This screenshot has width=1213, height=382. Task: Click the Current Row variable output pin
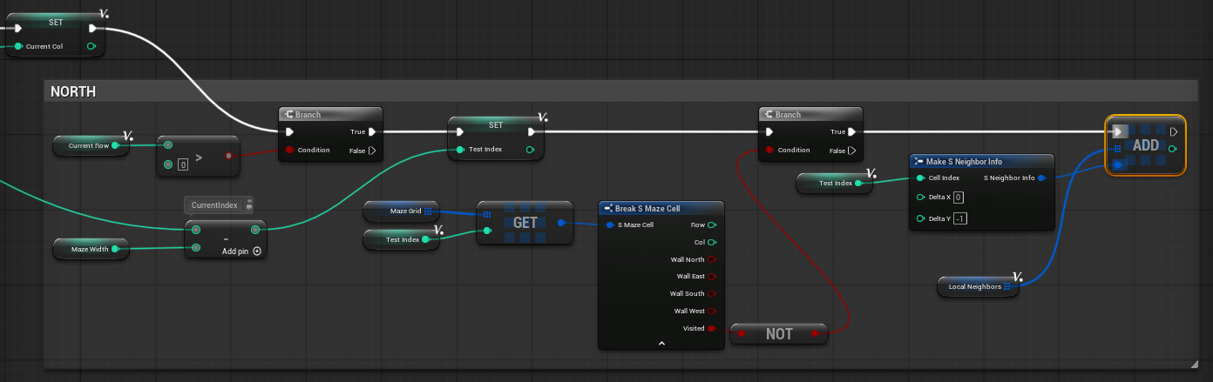pyautogui.click(x=116, y=145)
